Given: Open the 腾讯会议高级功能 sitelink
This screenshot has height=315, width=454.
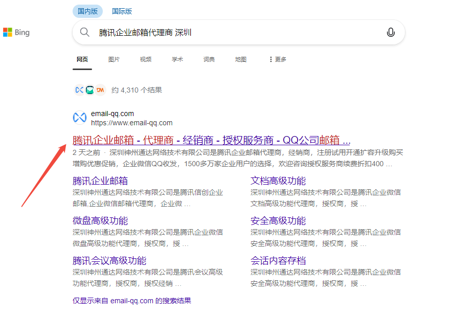Looking at the screenshot, I should click(109, 261).
